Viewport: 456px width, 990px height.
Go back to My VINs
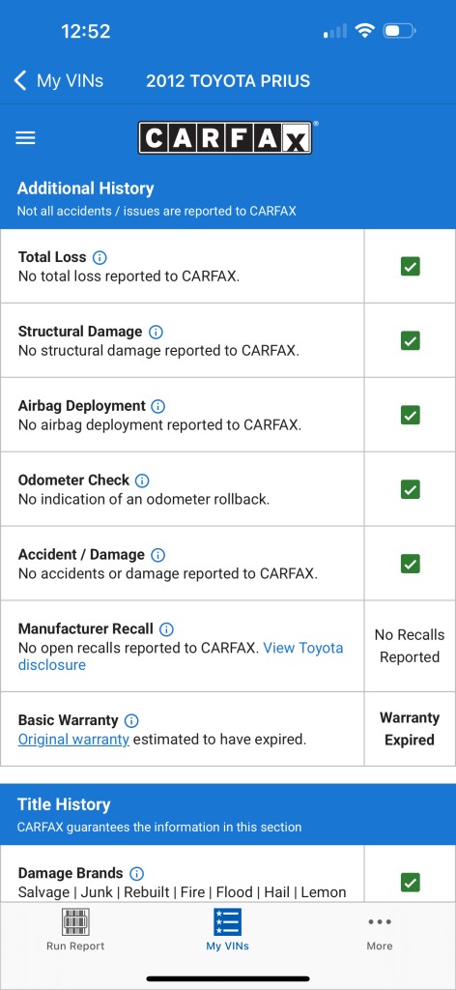click(x=58, y=81)
